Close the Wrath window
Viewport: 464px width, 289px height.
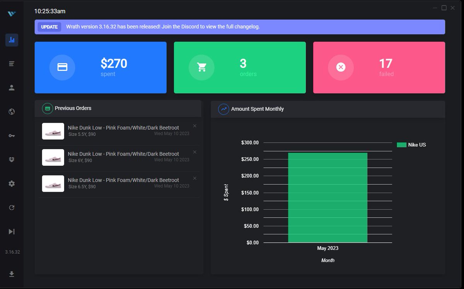click(x=452, y=8)
